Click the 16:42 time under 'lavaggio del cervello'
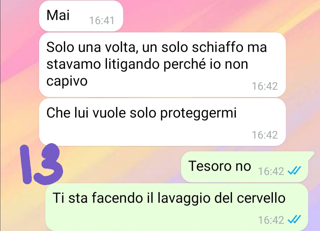The height and width of the screenshot is (231, 320). pyautogui.click(x=271, y=220)
